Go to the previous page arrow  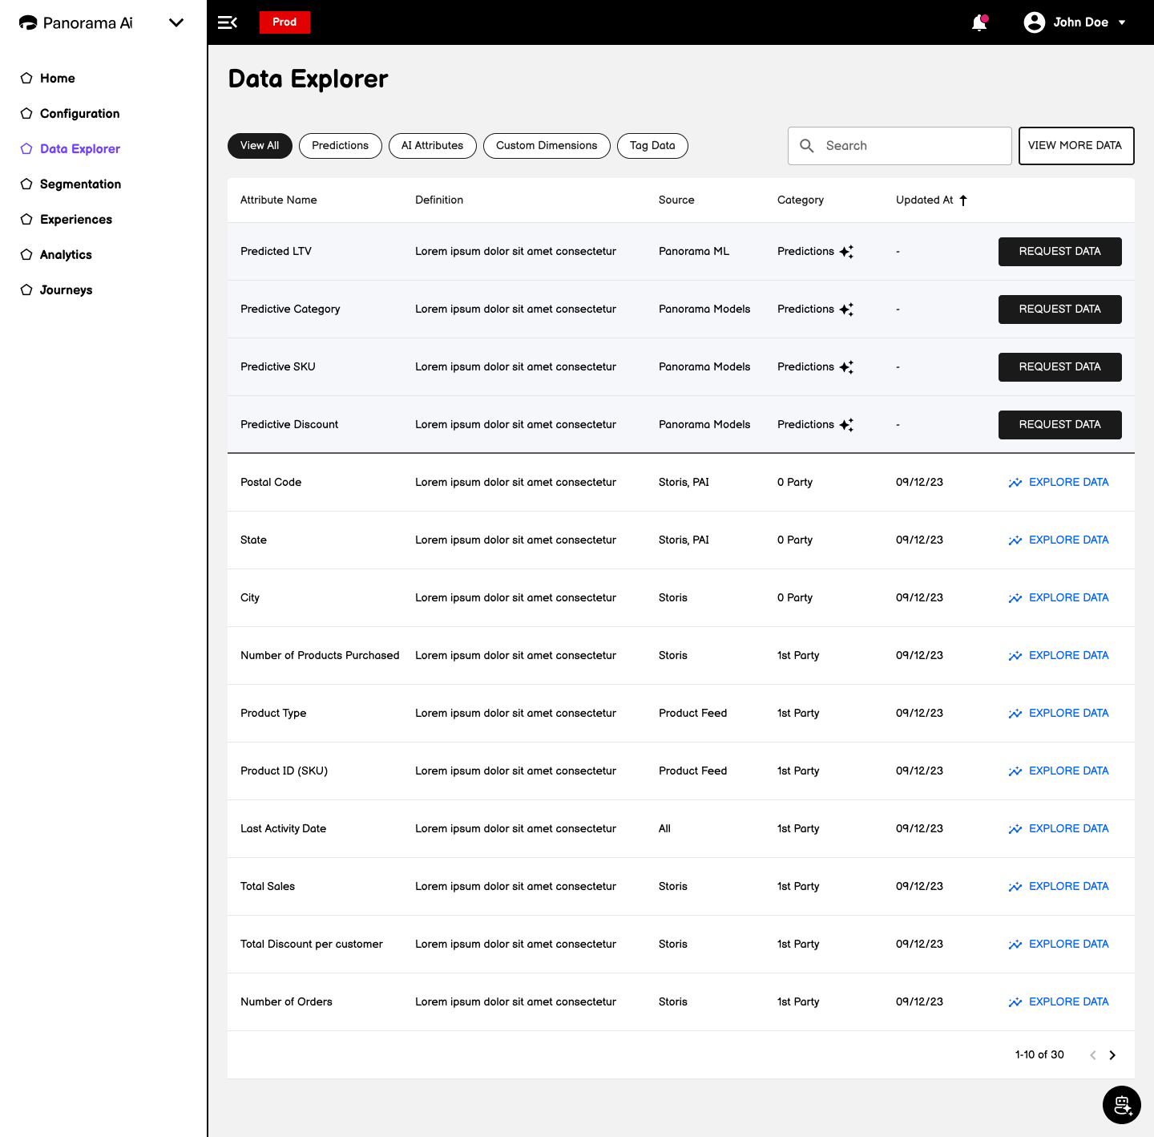1092,1055
